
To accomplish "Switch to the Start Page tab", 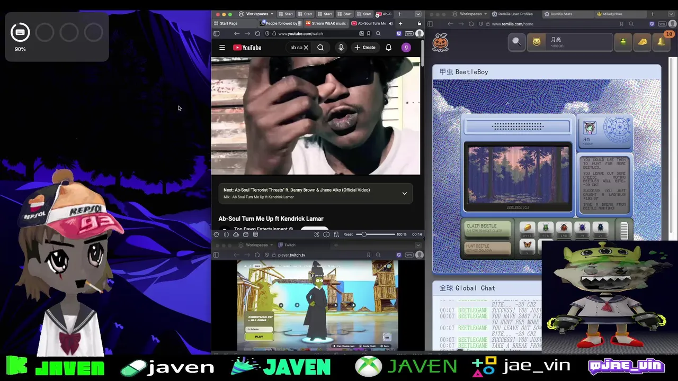I will [x=235, y=23].
